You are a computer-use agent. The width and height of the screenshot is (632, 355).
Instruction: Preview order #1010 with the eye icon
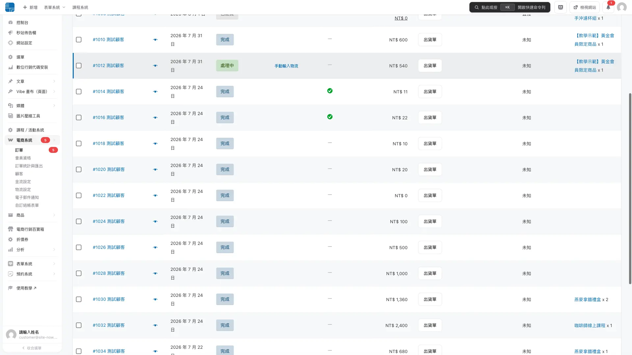[155, 40]
